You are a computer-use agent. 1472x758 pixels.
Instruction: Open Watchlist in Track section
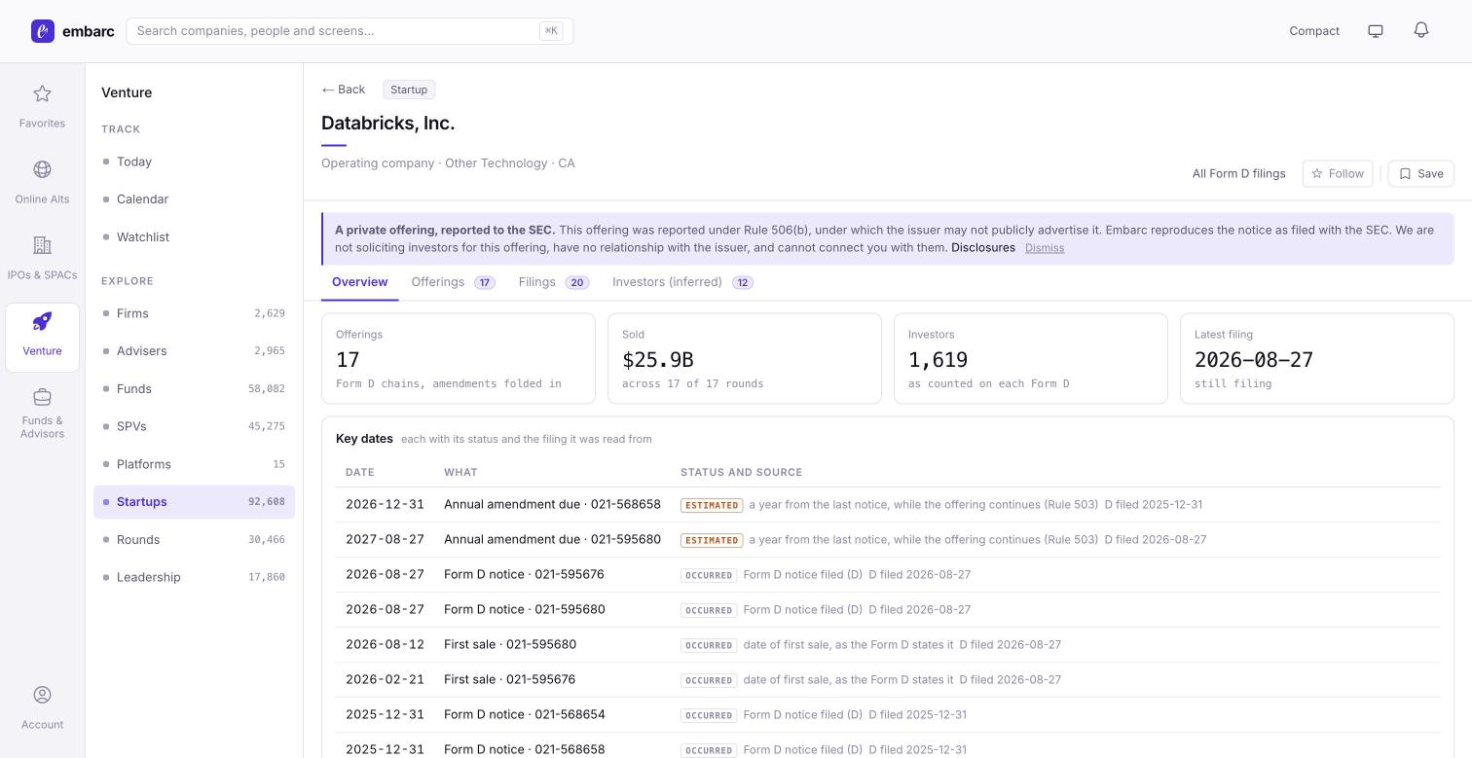[x=194, y=237]
